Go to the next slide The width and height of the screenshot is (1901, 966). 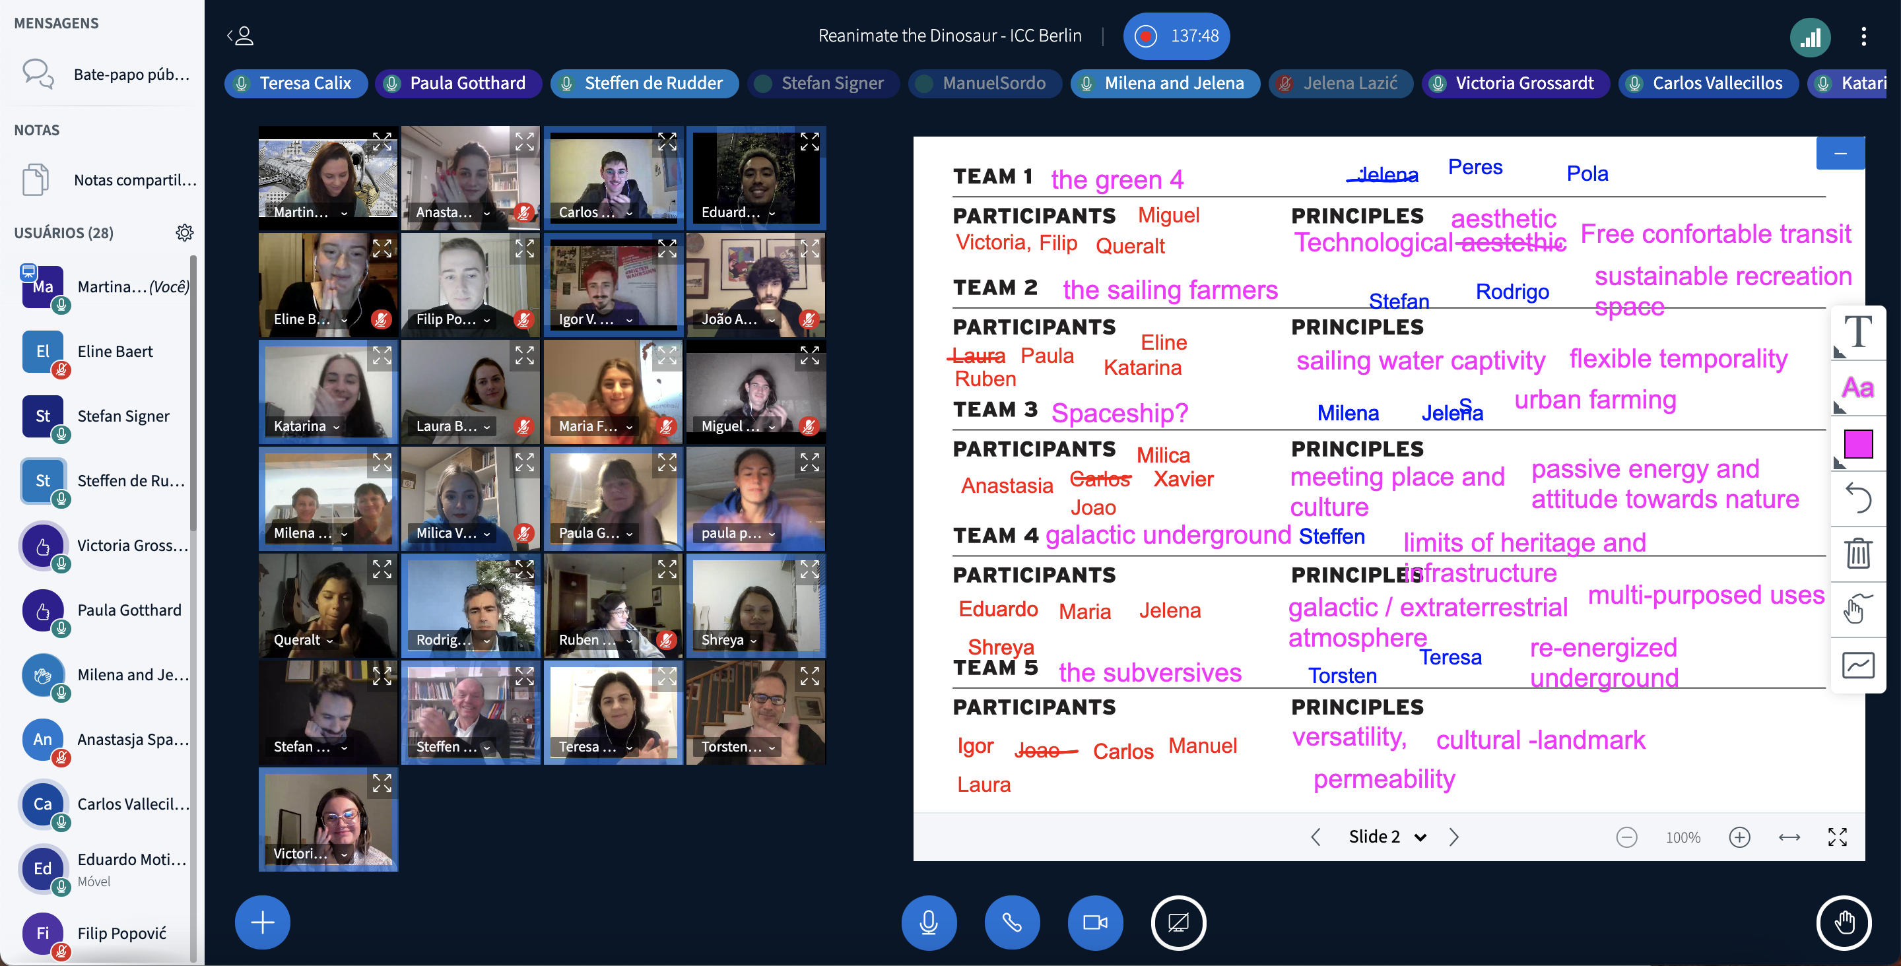(1453, 837)
